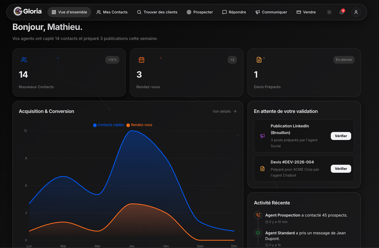Switch to Prospecter tab

200,12
